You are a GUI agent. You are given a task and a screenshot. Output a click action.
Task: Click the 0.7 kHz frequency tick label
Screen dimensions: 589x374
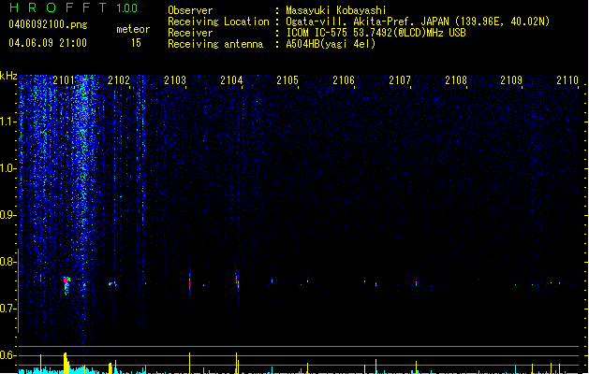click(x=7, y=309)
